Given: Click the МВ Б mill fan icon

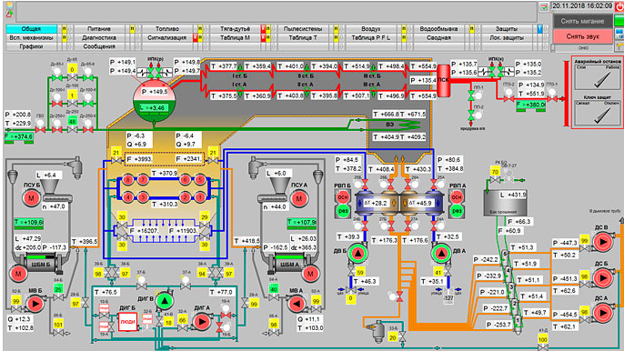Looking at the screenshot, I should (35, 304).
